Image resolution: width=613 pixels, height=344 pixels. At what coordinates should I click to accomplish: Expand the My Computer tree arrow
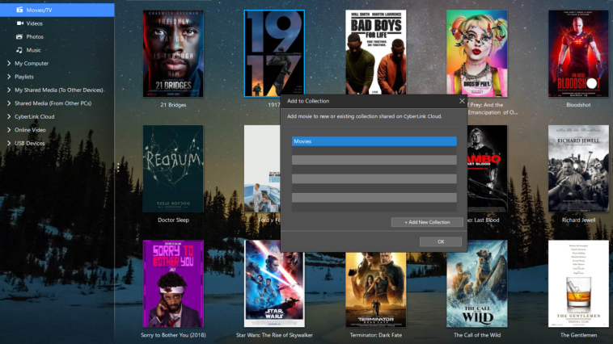8,63
